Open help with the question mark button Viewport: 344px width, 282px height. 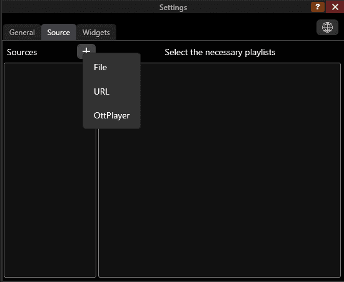click(318, 7)
